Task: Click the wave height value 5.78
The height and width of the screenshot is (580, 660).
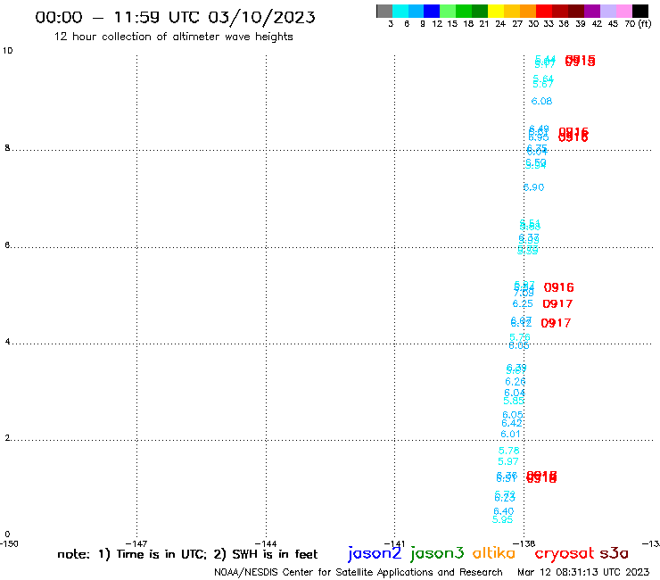Action: (509, 451)
